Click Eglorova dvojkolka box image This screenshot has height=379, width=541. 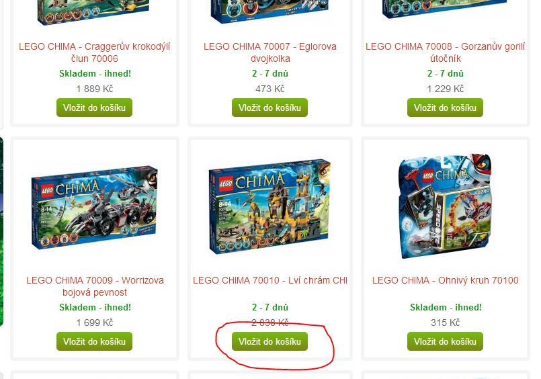[269, 11]
